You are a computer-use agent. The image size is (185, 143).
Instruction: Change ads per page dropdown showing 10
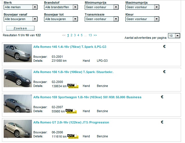pyautogui.click(x=174, y=36)
